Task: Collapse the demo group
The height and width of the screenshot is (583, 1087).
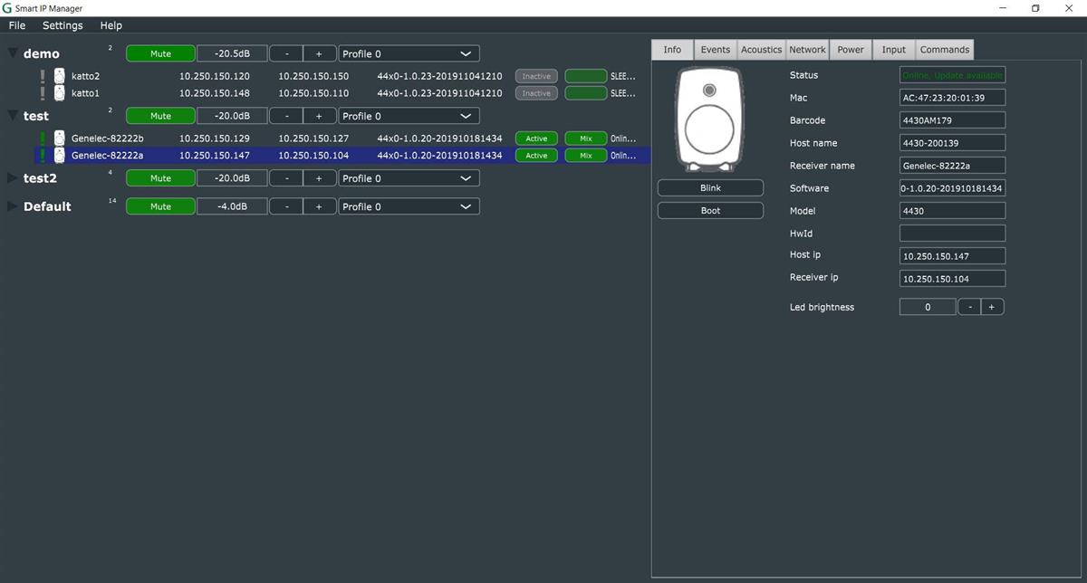Action: [12, 53]
